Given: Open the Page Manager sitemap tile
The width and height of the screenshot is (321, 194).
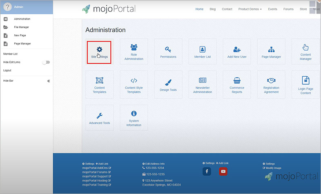Looking at the screenshot, I should click(271, 51).
